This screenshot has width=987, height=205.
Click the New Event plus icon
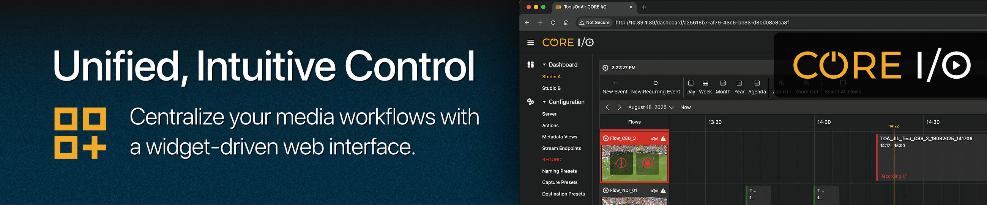[615, 83]
